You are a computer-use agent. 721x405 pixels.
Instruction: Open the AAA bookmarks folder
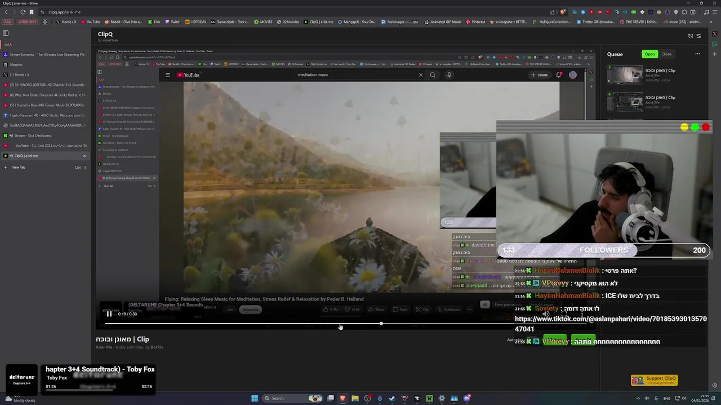point(8,22)
